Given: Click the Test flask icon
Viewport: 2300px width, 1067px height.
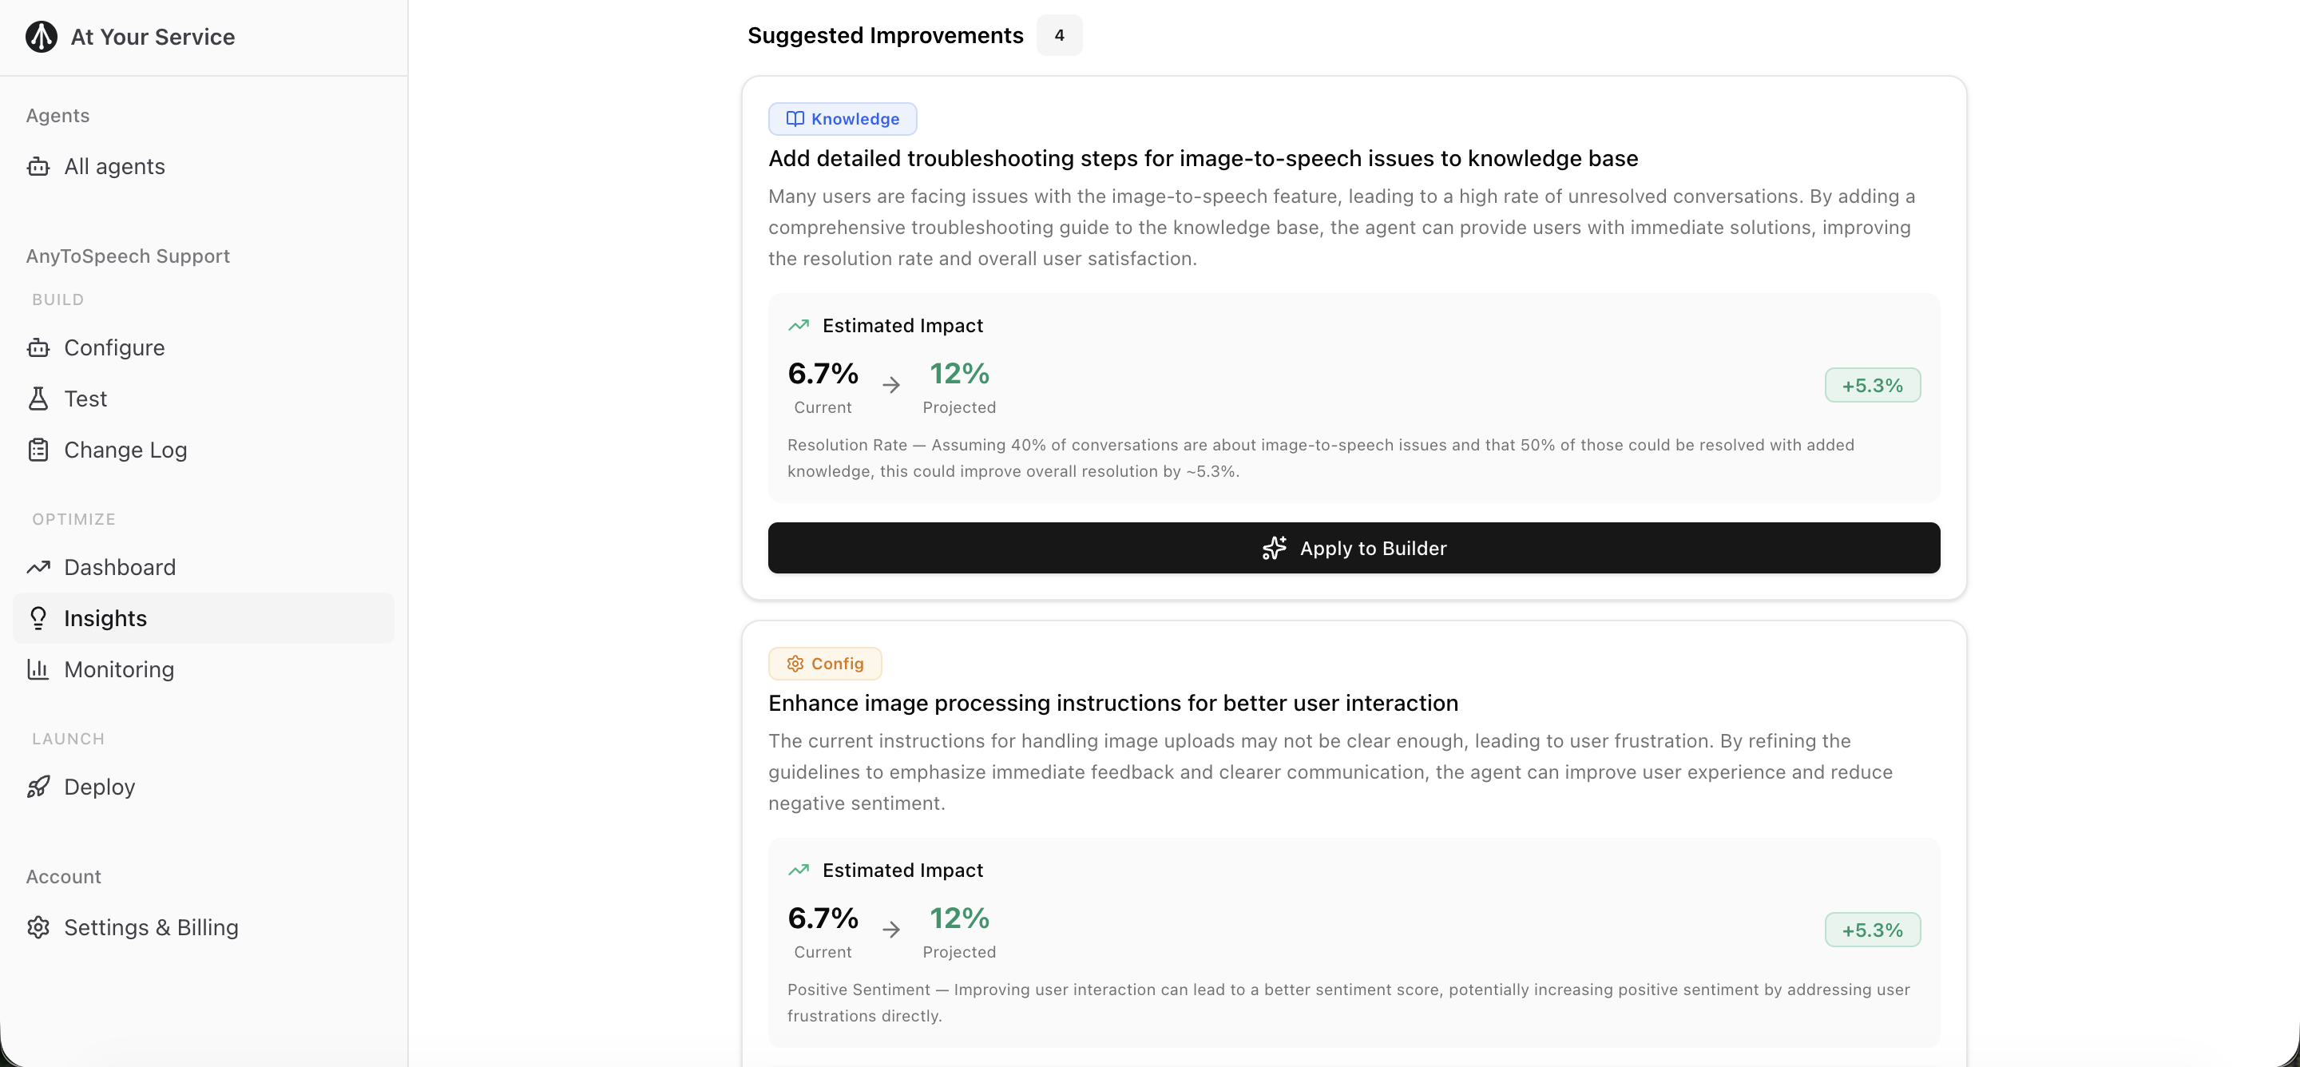Looking at the screenshot, I should click(x=38, y=399).
